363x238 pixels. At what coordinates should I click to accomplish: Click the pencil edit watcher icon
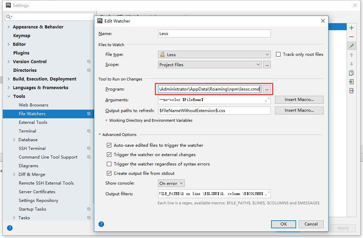(x=352, y=46)
